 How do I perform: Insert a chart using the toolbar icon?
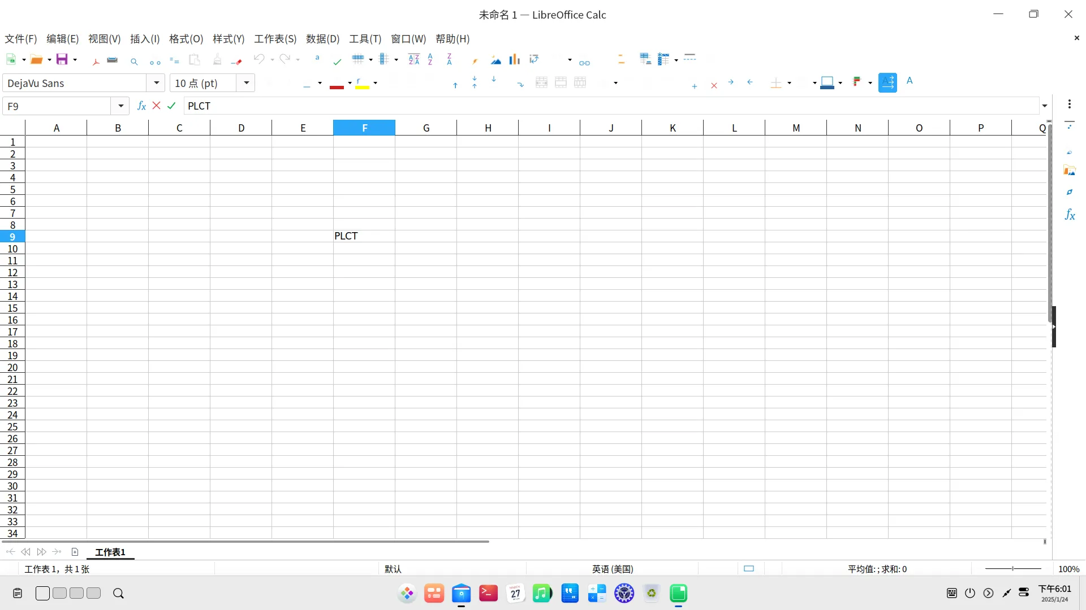[514, 59]
